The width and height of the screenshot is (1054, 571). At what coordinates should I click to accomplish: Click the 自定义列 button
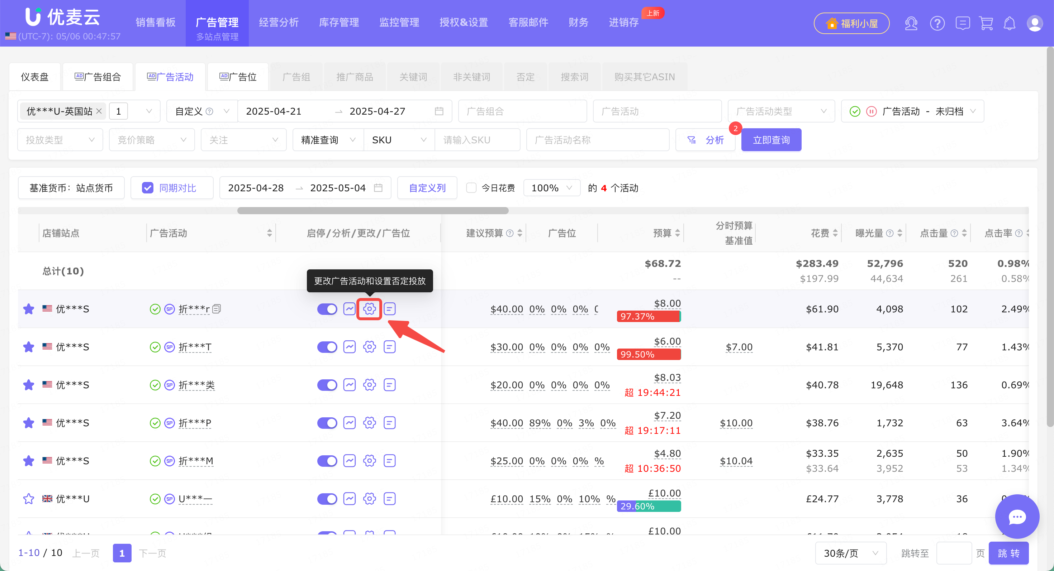427,188
